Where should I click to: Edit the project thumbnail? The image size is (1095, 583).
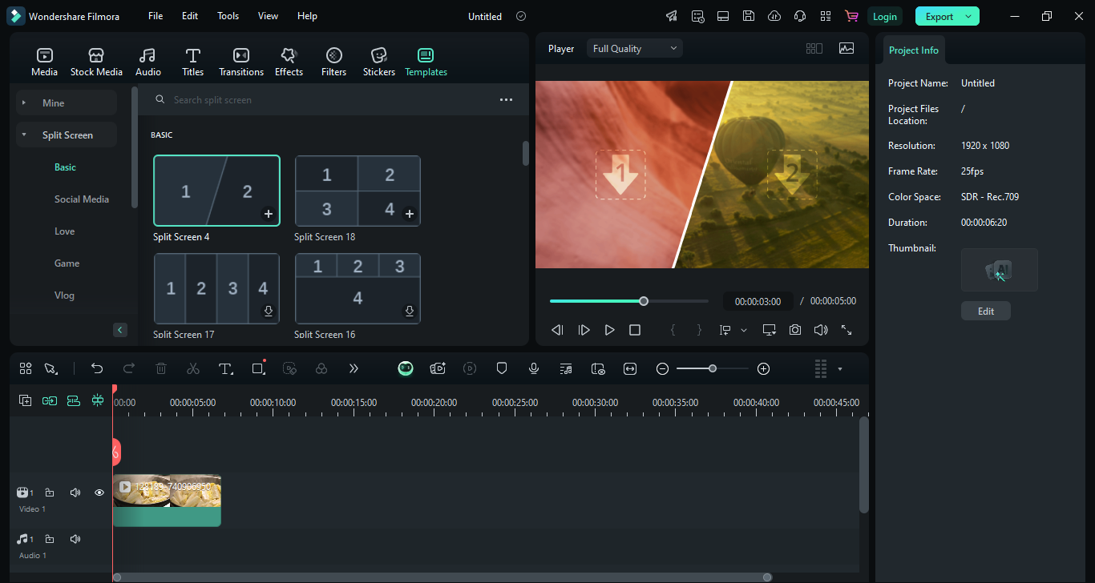985,310
